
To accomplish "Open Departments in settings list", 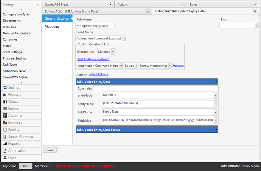I will pos(12,20).
